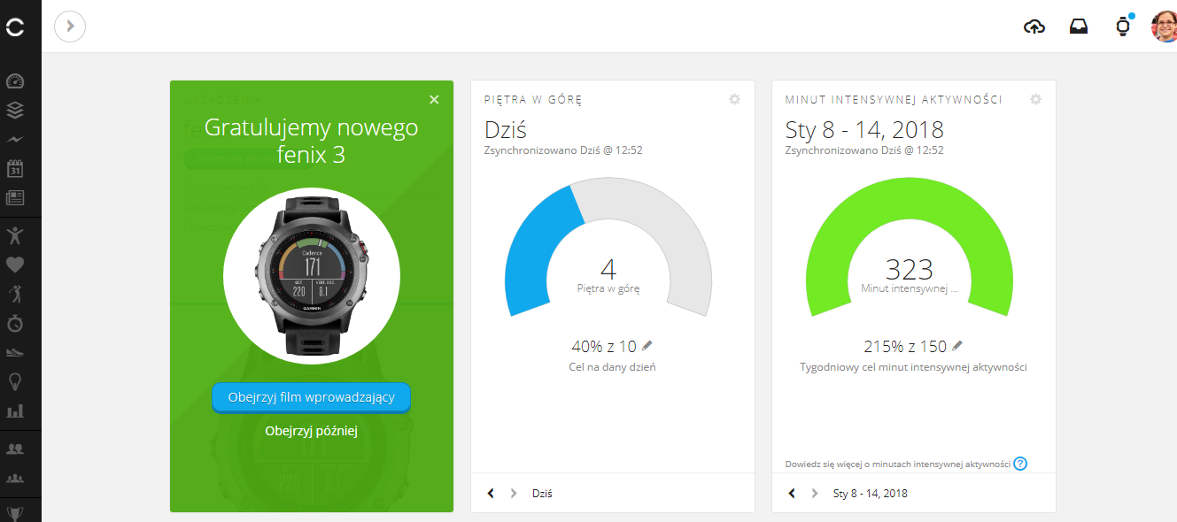Click the cloud upload icon
Viewport: 1177px width, 522px height.
[1034, 27]
